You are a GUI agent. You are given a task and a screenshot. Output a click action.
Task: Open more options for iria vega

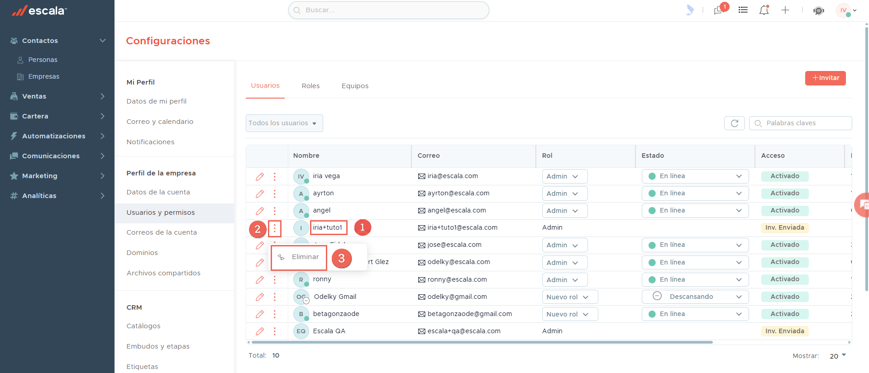click(275, 176)
